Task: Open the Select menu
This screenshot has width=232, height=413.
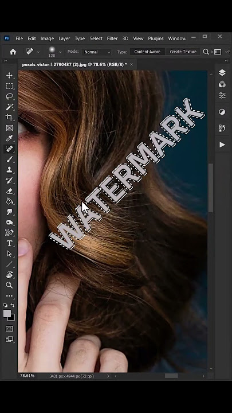Action: point(96,38)
